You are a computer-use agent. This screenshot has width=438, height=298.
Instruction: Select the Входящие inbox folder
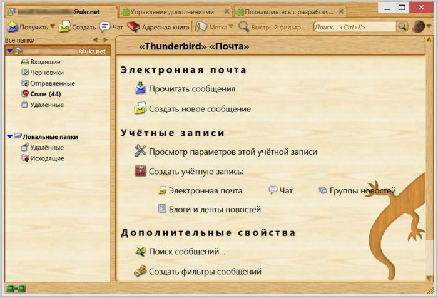click(44, 62)
